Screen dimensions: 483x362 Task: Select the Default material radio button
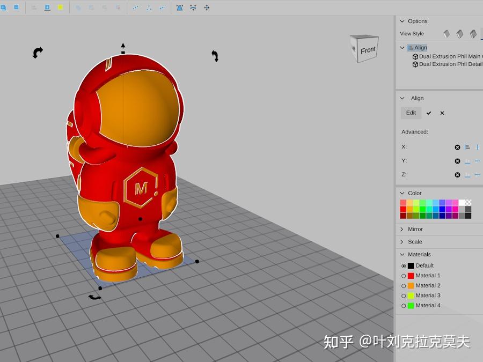click(x=404, y=265)
